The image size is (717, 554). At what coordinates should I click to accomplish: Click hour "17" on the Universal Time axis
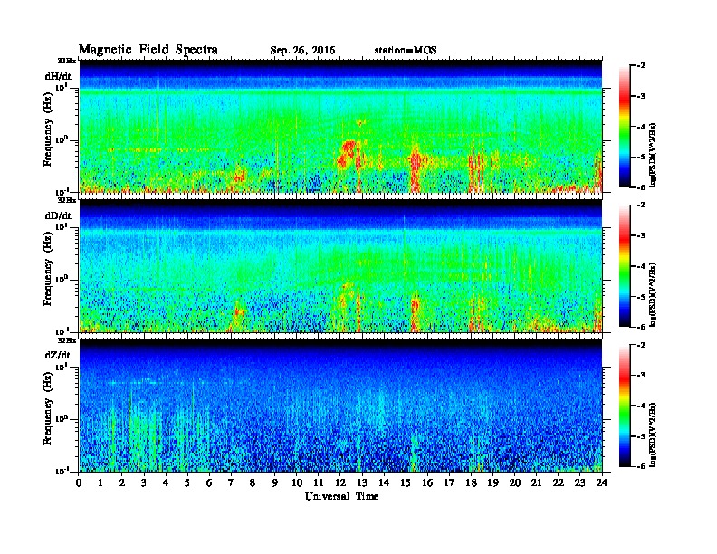pos(449,483)
